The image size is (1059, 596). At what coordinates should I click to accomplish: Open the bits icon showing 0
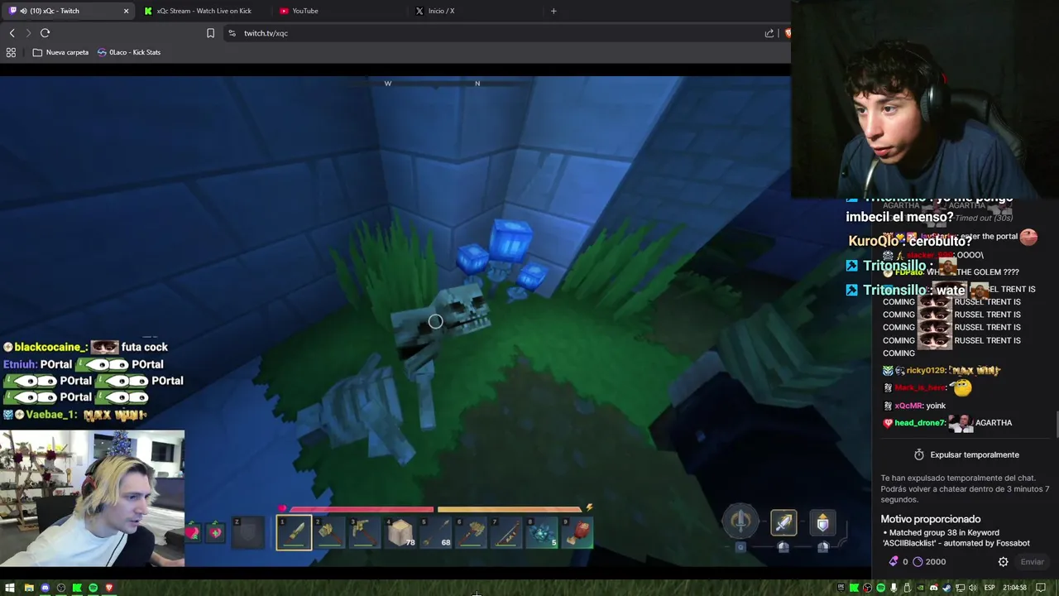898,561
